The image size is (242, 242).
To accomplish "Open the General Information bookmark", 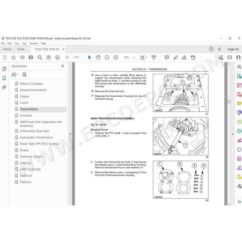I will click(33, 90).
